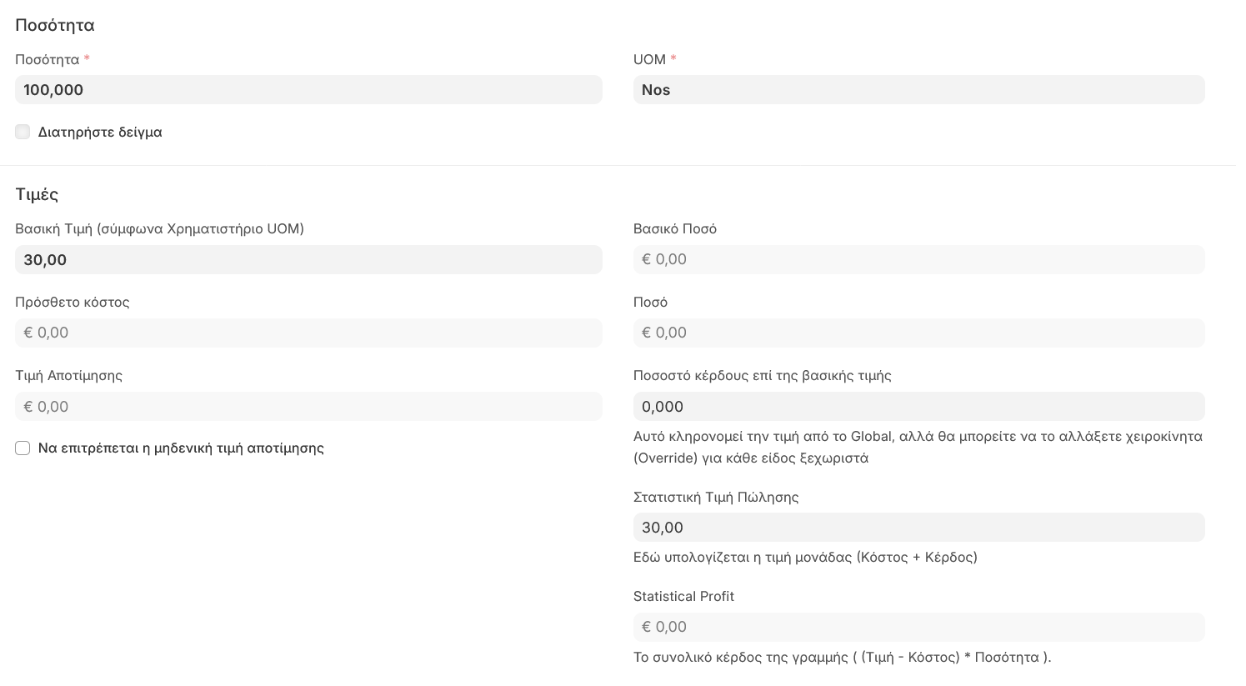This screenshot has width=1246, height=686.
Task: Click the συνολικό κέρδος της γραμμής description
Action: (842, 657)
